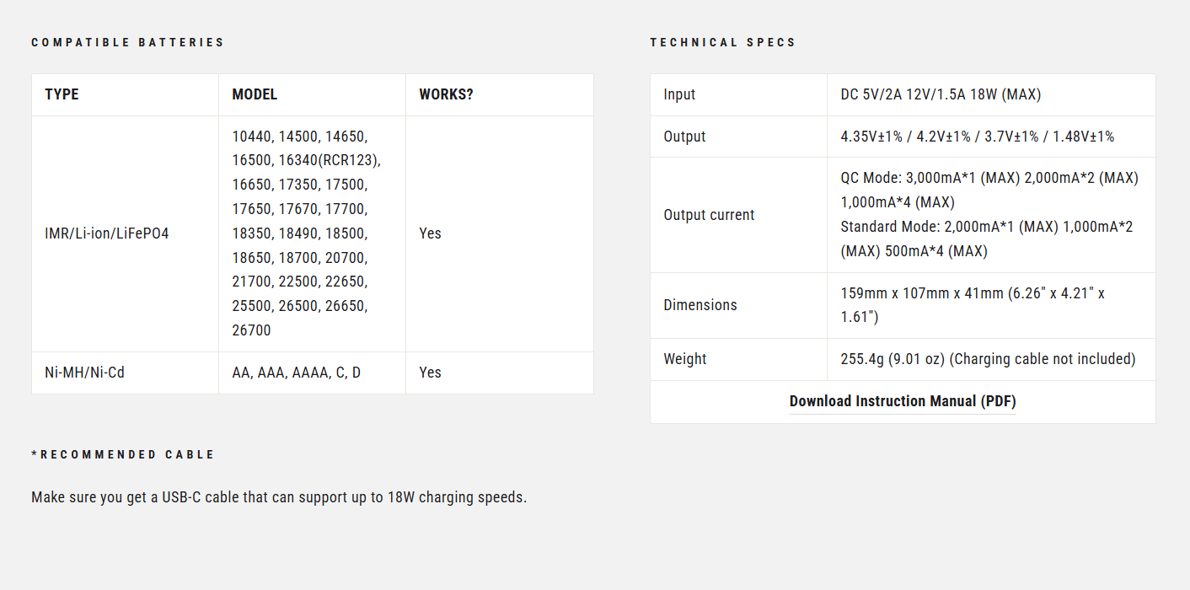Click the Output row label

click(x=684, y=137)
